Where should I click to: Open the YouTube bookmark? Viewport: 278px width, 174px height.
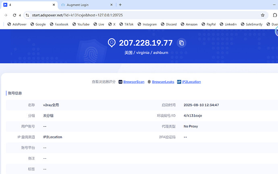[81, 24]
